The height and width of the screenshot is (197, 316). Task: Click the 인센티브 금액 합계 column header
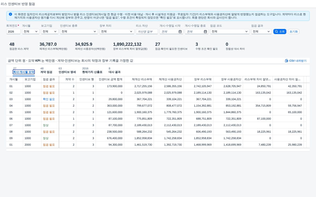tap(111, 79)
